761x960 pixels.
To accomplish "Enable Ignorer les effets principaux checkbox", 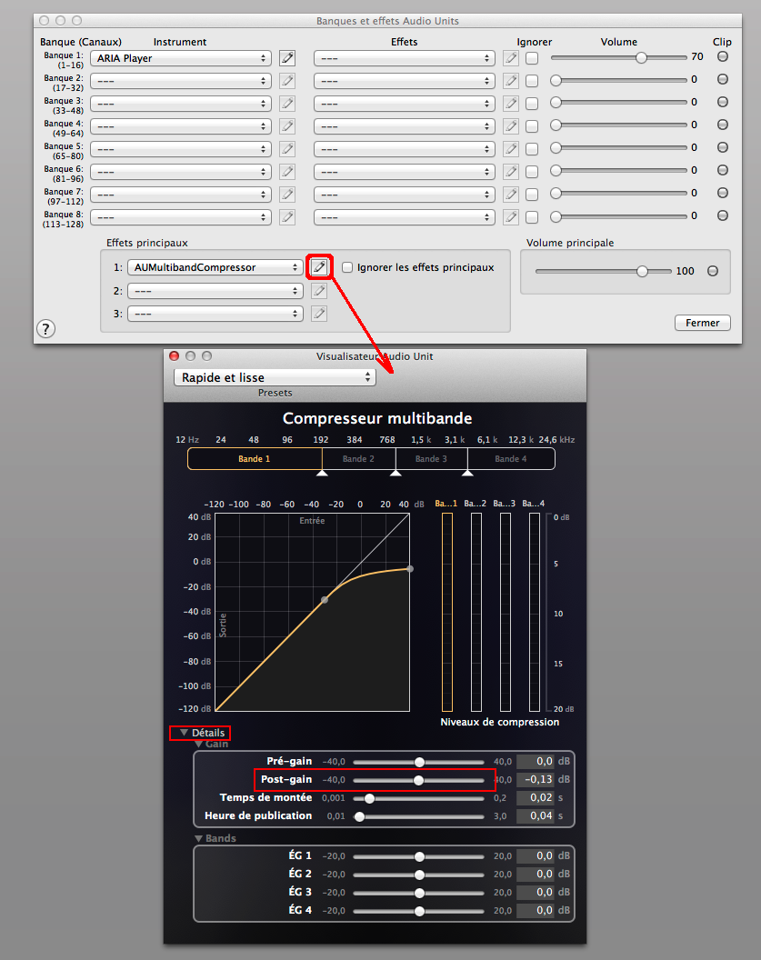I will [347, 267].
